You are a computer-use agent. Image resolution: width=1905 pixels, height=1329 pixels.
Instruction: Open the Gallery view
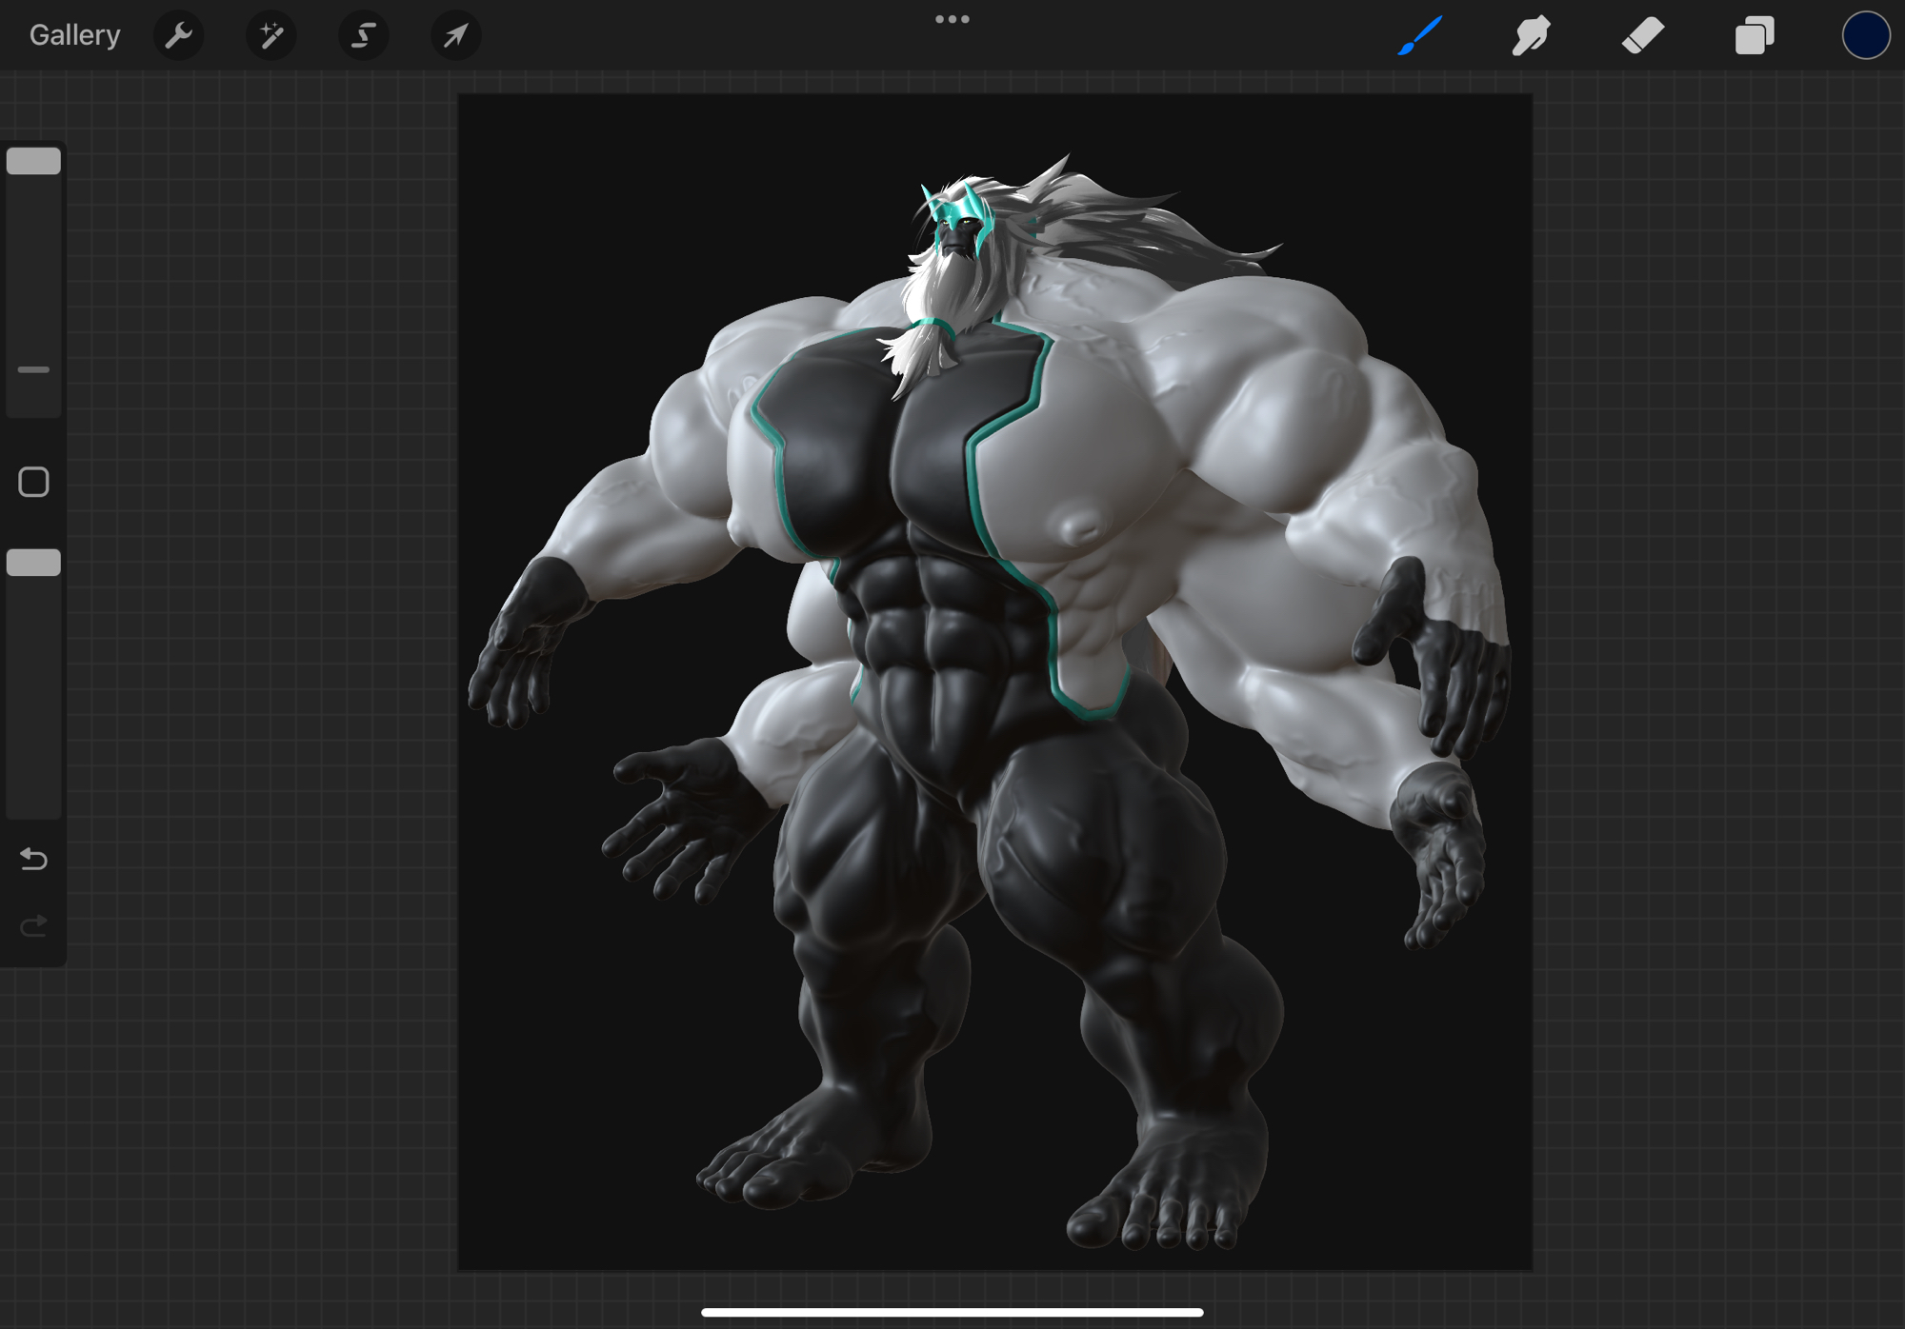74,35
